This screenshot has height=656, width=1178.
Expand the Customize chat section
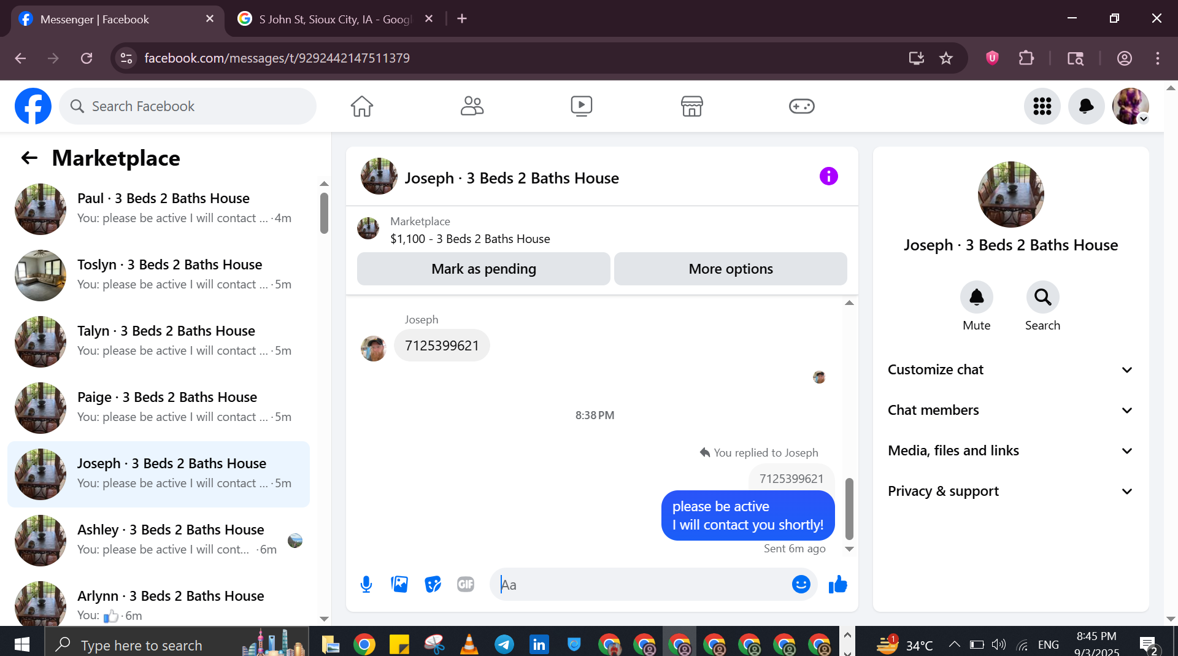tap(1011, 369)
